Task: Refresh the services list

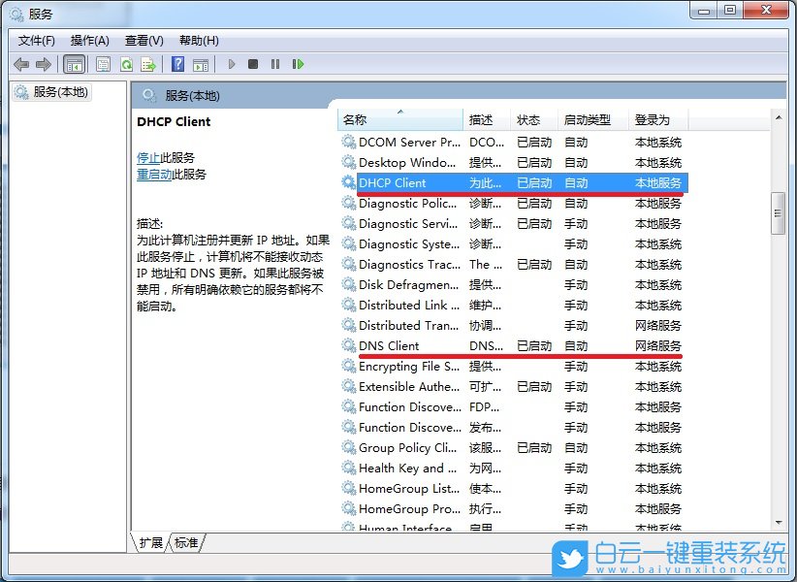Action: (126, 64)
